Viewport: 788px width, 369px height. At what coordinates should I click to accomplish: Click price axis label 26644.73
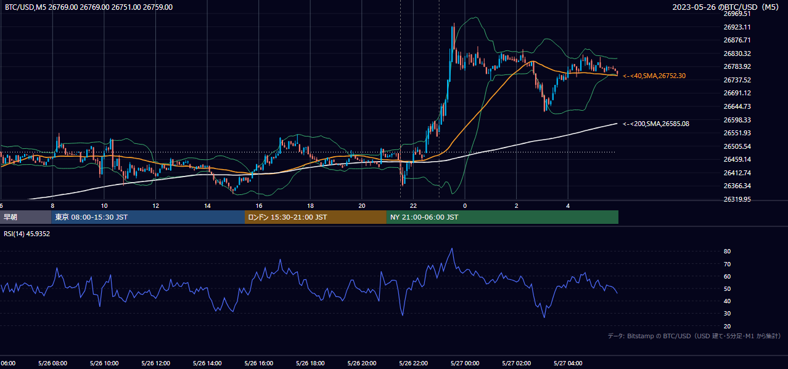[x=737, y=106]
